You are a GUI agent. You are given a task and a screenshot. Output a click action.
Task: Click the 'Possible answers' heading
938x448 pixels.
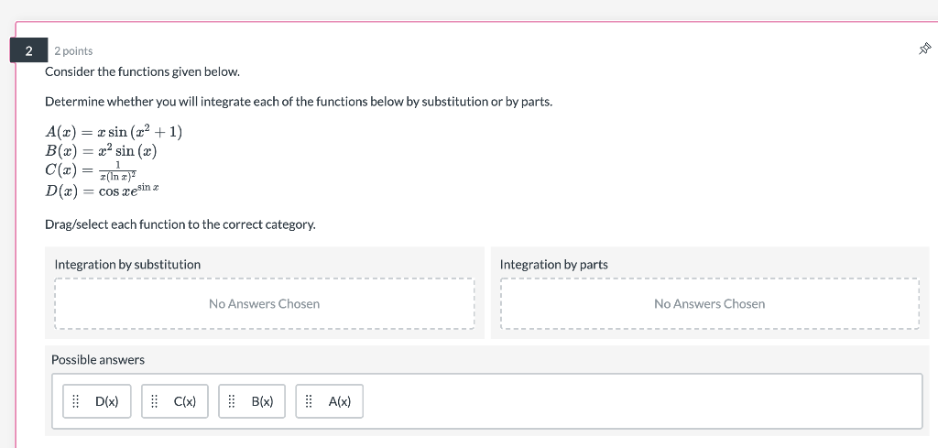click(x=98, y=360)
